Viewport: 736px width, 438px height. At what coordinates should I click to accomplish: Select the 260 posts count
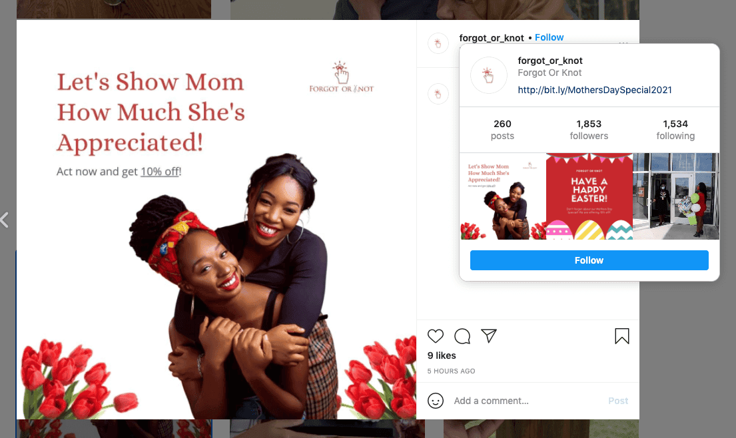click(502, 130)
